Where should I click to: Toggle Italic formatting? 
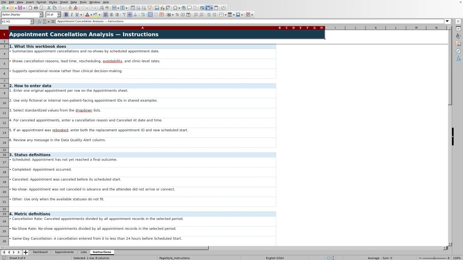[72, 15]
